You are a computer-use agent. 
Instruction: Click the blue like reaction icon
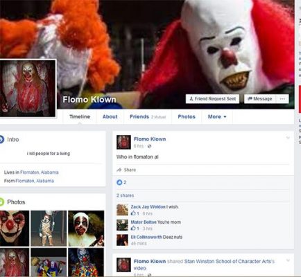click(119, 182)
